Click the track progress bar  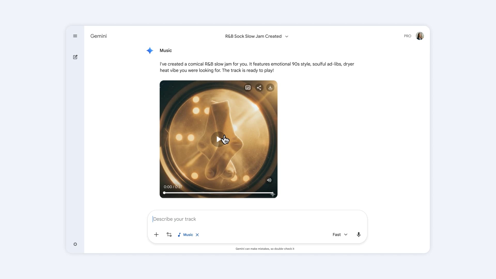click(x=219, y=193)
